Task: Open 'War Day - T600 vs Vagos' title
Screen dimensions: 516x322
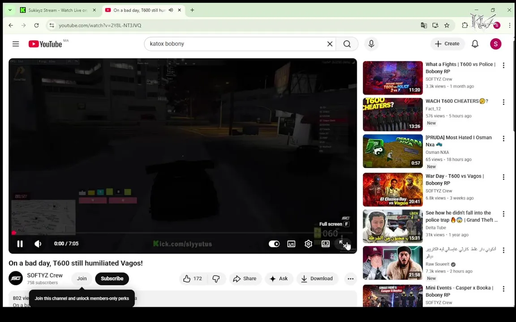Action: click(455, 180)
